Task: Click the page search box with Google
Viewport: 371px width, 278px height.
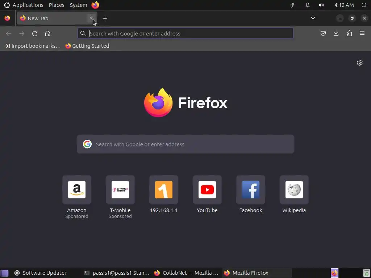Action: pos(185,144)
